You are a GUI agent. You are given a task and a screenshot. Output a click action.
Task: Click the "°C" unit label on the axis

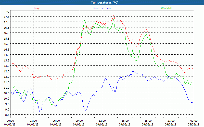(x=8, y=12)
